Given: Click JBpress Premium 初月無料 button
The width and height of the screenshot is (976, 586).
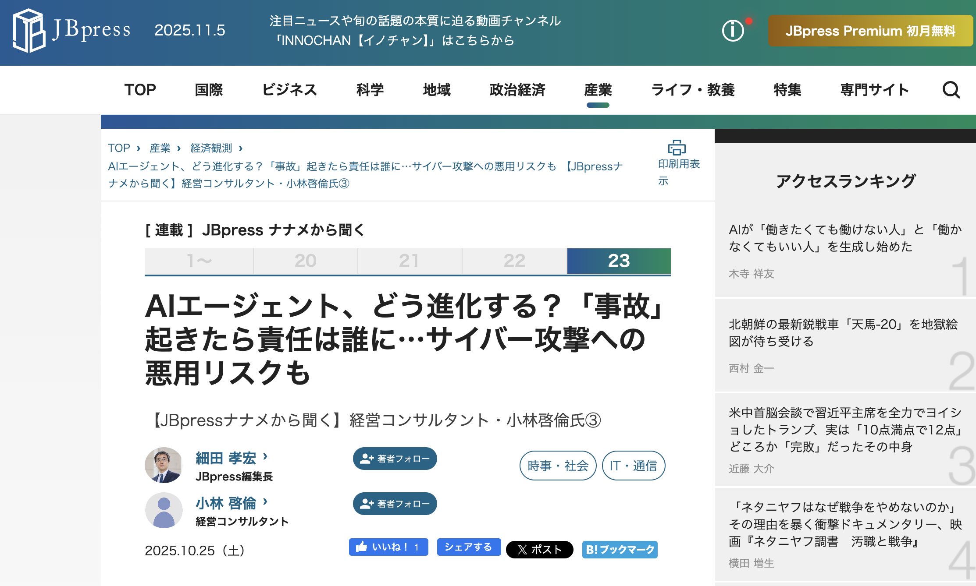Looking at the screenshot, I should tap(870, 31).
